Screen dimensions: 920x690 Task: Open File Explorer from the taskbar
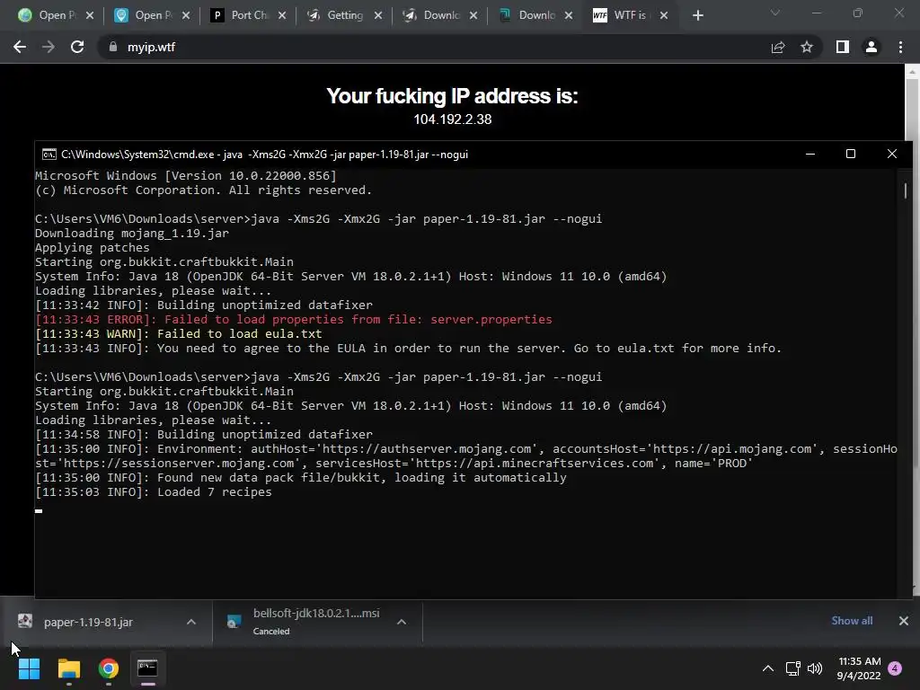pos(68,668)
